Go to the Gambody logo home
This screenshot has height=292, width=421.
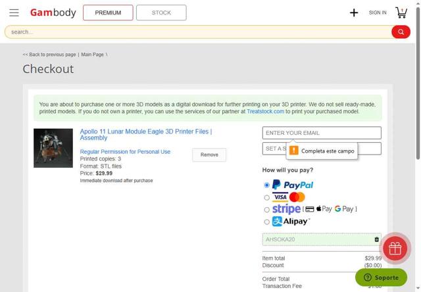(53, 12)
